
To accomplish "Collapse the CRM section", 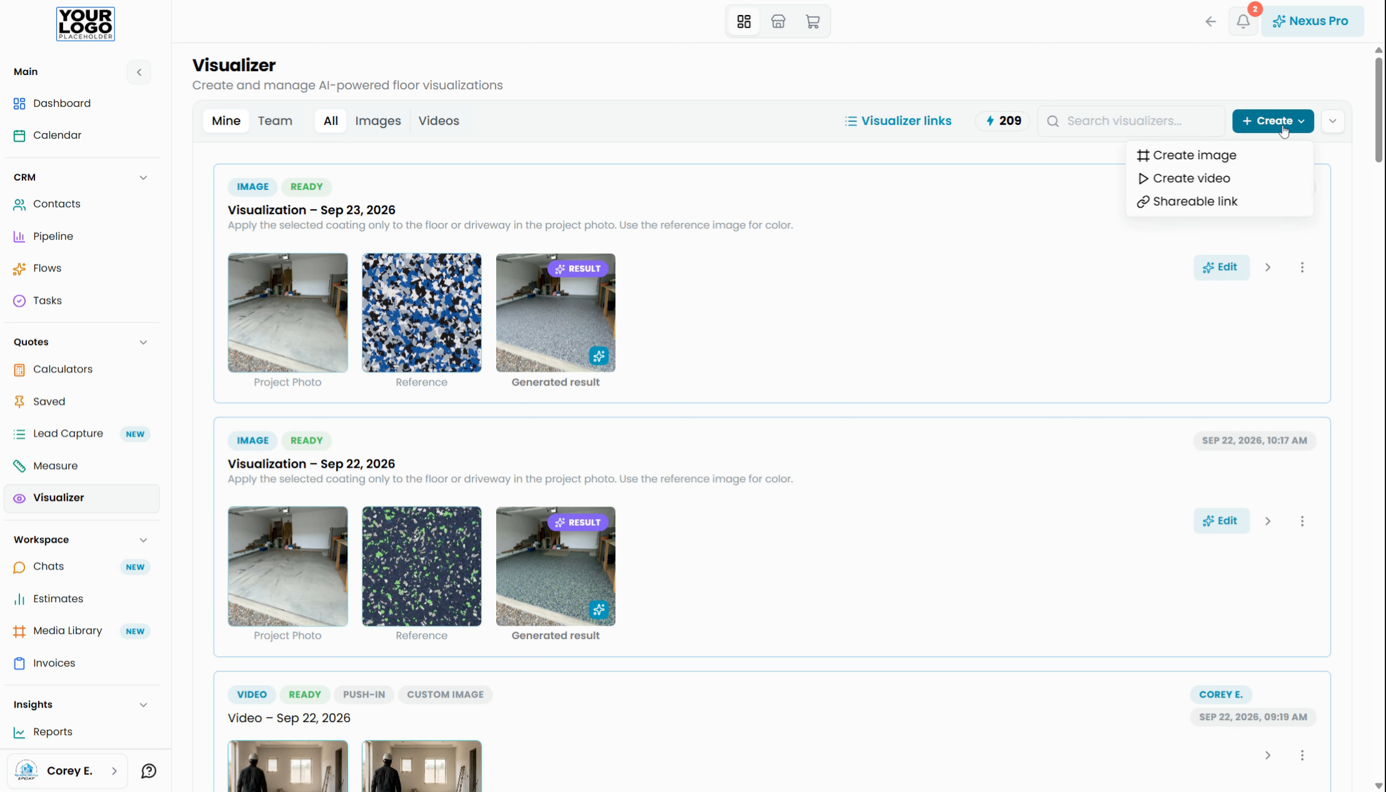I will pos(143,177).
